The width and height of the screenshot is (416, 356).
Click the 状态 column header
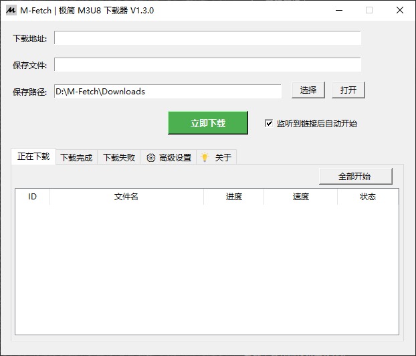pyautogui.click(x=368, y=197)
